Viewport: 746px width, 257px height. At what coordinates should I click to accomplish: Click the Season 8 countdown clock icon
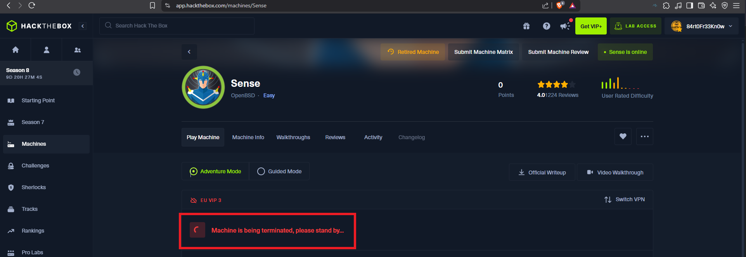(77, 72)
